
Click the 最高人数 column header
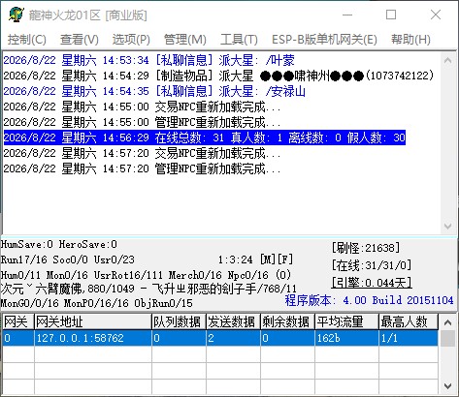pos(409,321)
